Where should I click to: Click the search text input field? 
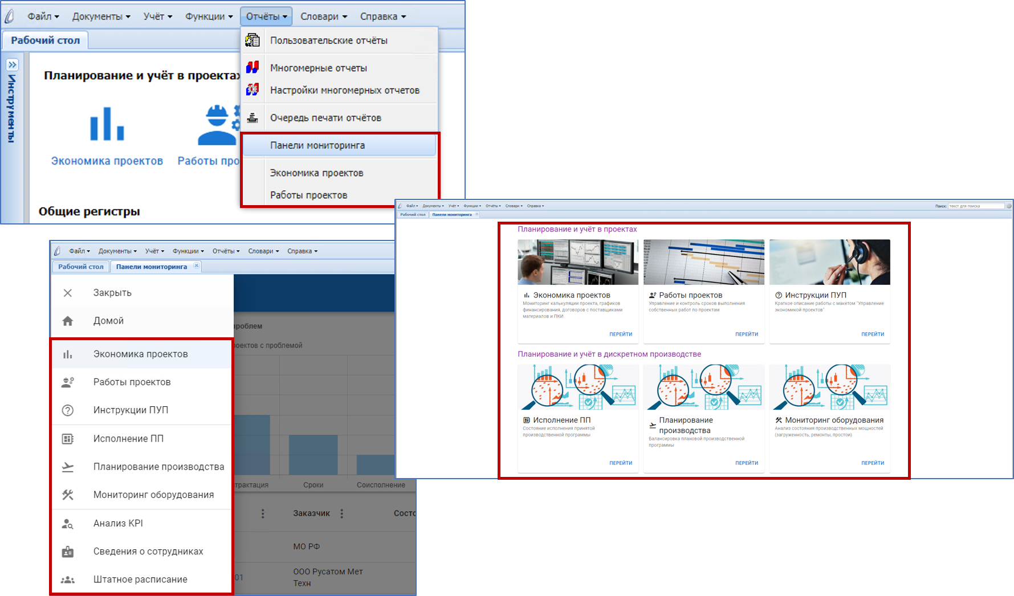975,206
